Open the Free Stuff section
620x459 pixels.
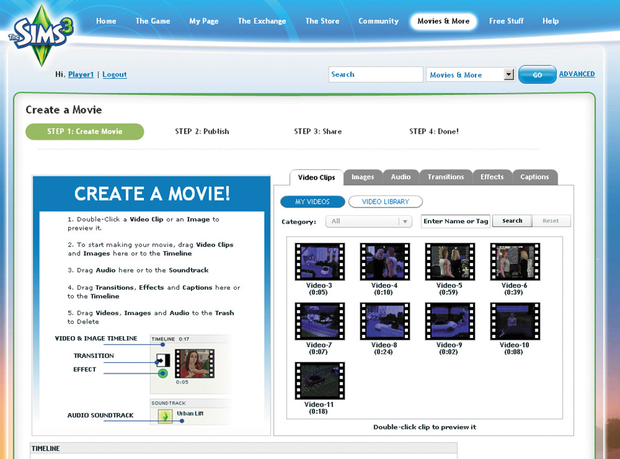(x=506, y=21)
